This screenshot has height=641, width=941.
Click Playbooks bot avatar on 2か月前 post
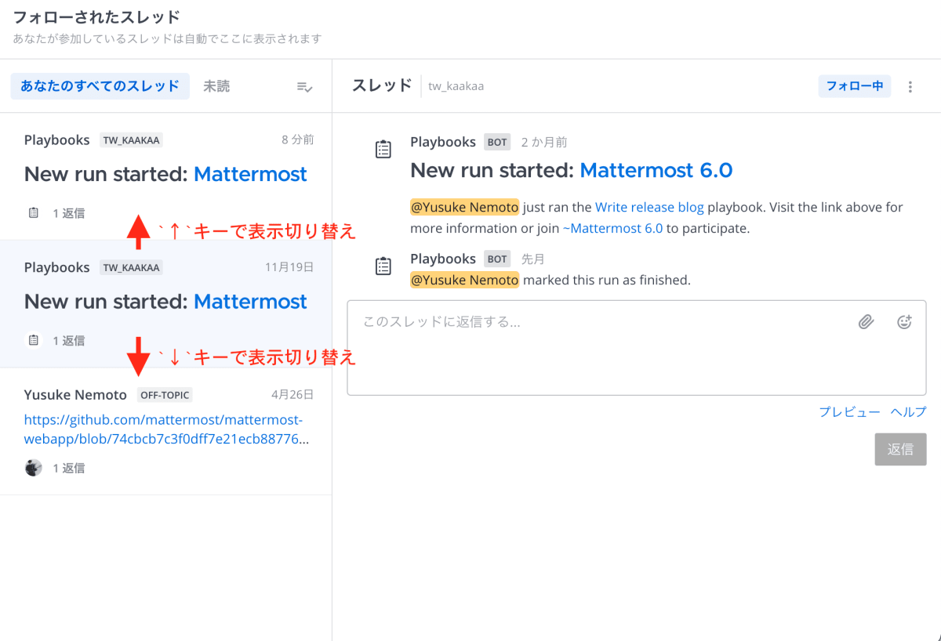point(383,150)
